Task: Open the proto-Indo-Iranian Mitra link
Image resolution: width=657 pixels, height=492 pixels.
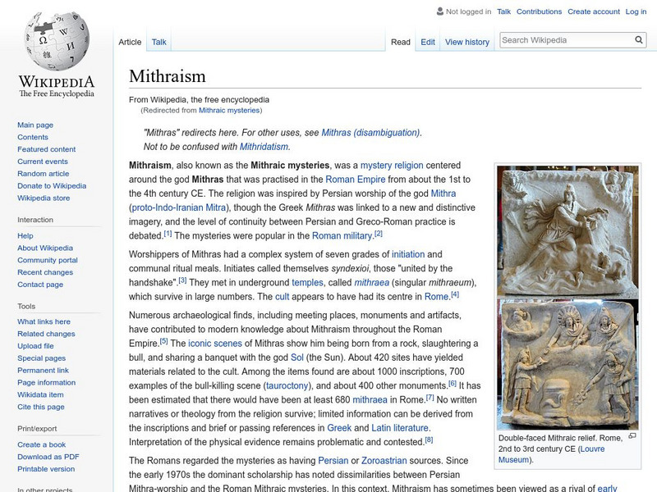Action: coord(179,207)
